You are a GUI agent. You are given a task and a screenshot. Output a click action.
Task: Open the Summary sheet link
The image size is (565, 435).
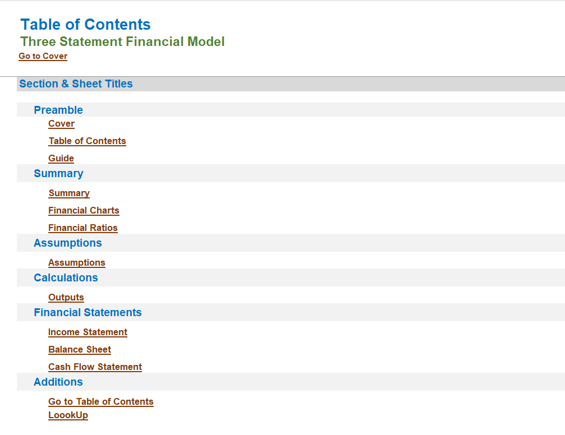coord(69,193)
